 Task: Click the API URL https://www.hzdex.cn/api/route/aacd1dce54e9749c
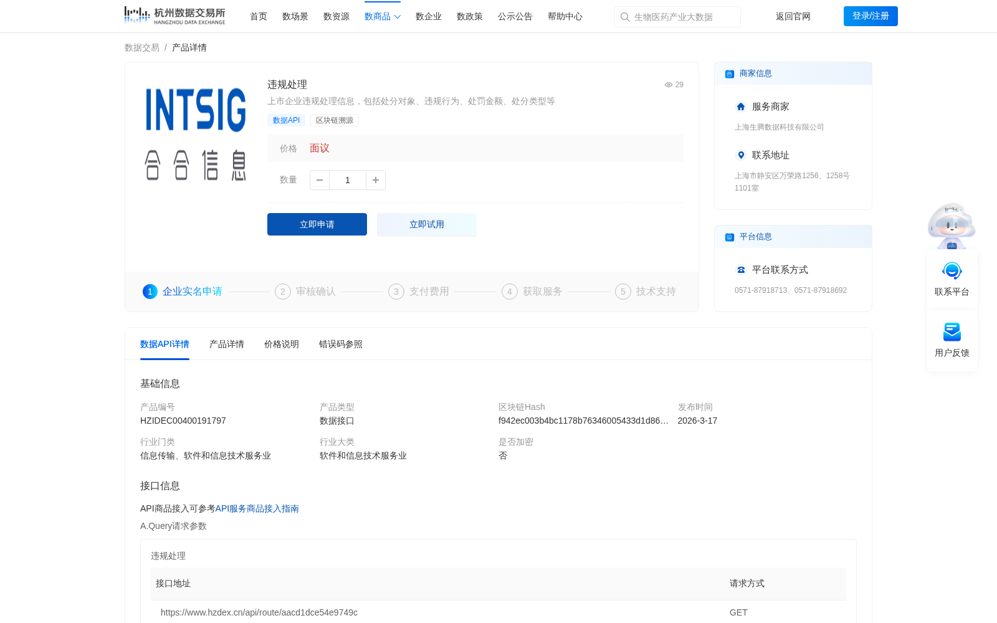[259, 612]
